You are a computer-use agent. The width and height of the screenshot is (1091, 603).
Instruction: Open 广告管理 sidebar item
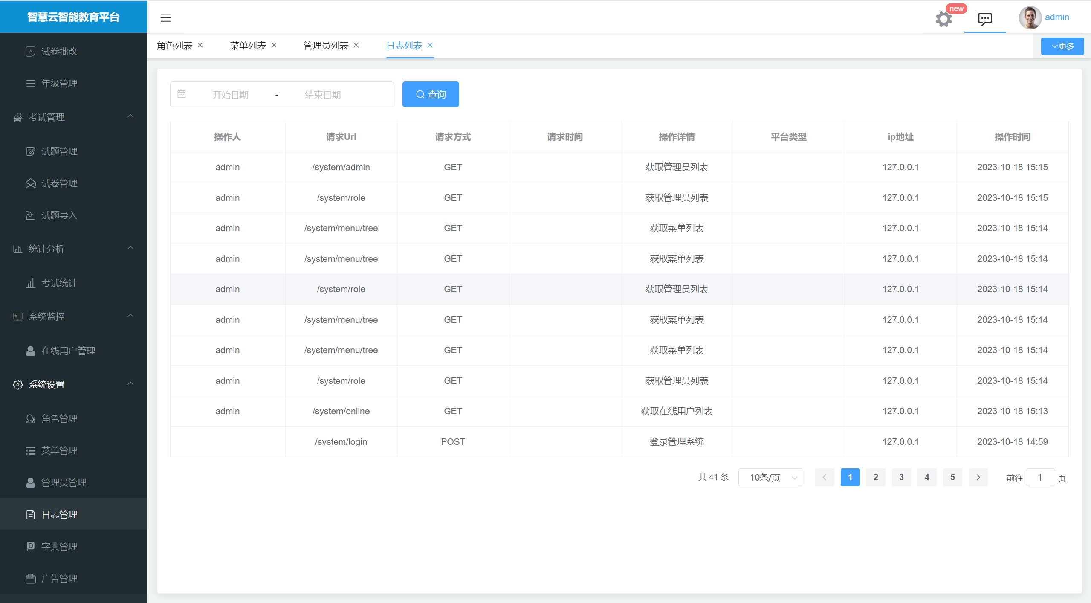[59, 579]
